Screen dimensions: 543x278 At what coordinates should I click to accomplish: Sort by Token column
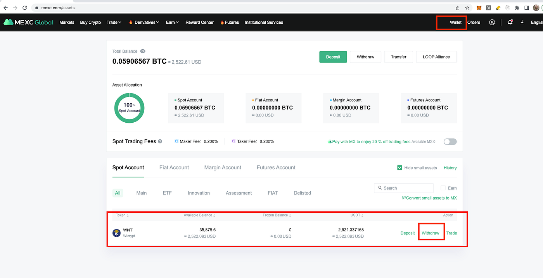click(123, 215)
